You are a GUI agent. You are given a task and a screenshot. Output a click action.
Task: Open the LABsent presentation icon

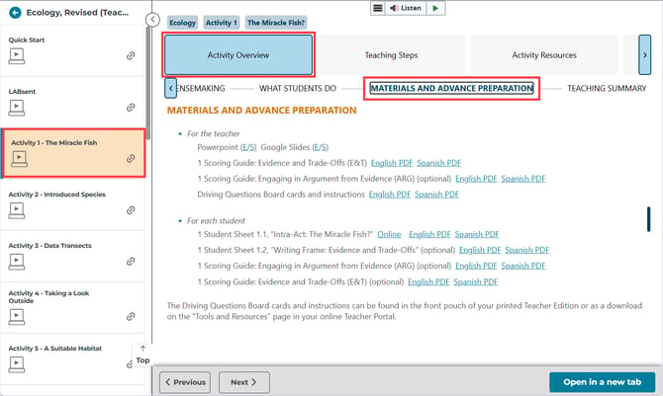click(17, 108)
